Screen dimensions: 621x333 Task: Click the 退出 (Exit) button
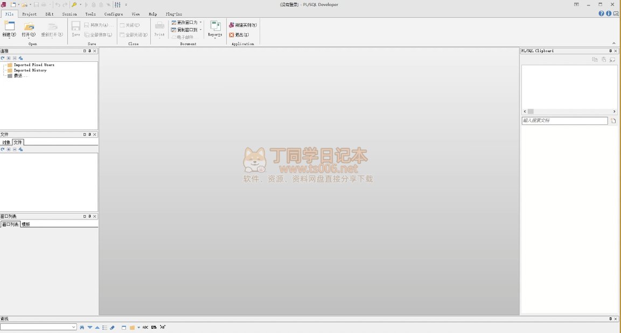tap(239, 34)
